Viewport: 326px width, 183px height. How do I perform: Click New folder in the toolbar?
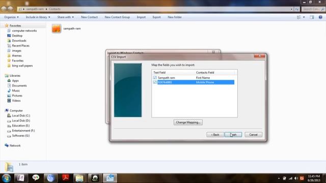tap(175, 17)
